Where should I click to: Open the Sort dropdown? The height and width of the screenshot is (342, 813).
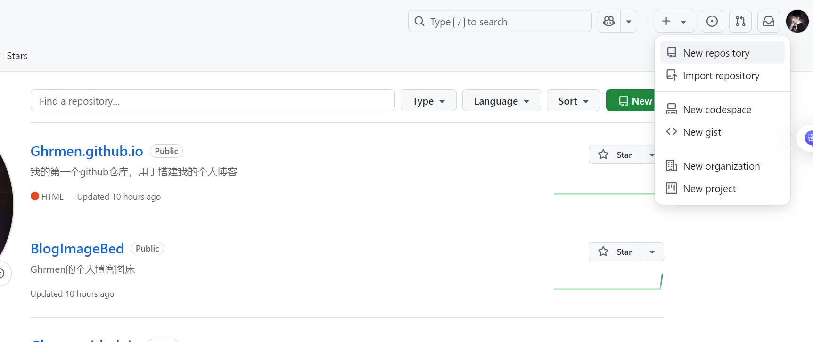click(573, 100)
